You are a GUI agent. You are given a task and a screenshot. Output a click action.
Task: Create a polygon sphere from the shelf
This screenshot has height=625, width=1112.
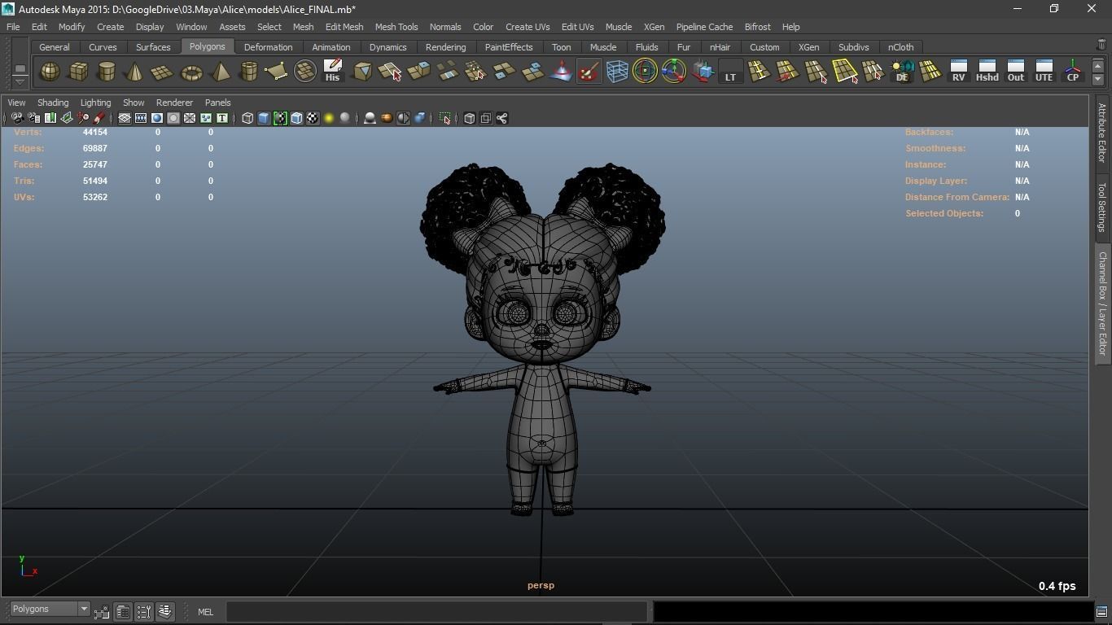click(50, 72)
